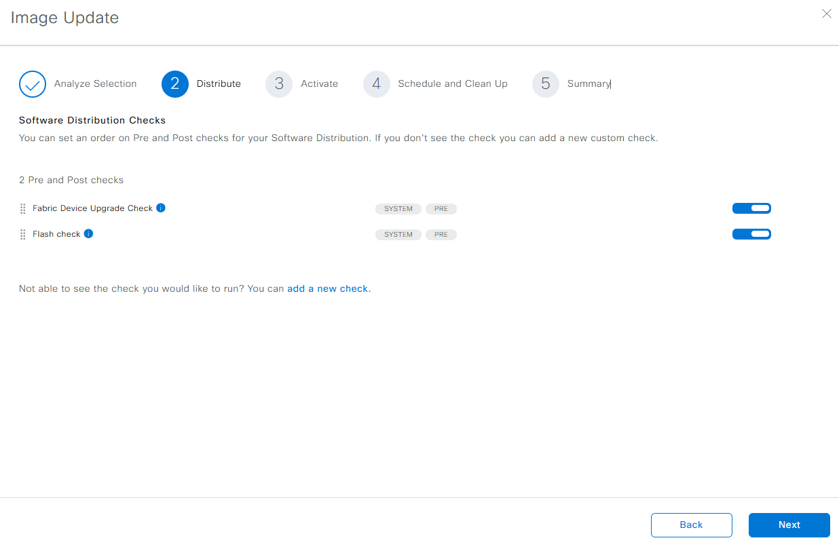Click PRE tag on Fabric Device Upgrade Check

click(x=441, y=208)
